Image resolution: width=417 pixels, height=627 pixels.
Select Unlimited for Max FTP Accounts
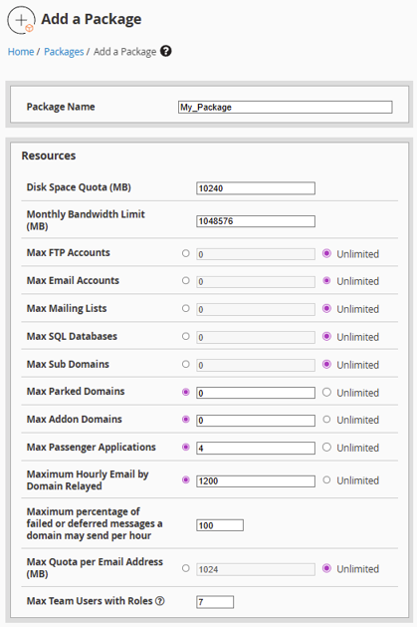[326, 253]
